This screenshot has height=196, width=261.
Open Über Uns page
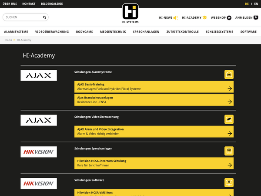[10, 3]
